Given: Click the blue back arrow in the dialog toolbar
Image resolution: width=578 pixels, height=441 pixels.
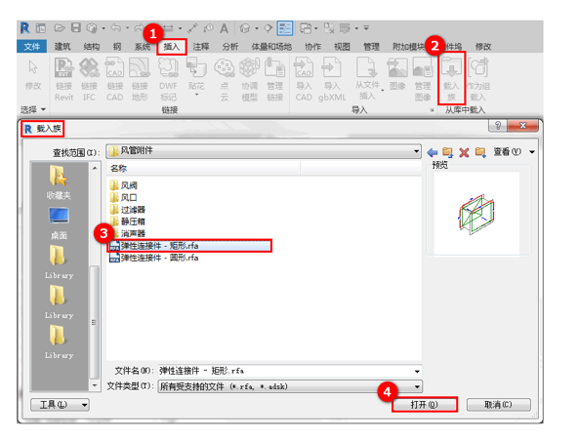Looking at the screenshot, I should point(432,152).
